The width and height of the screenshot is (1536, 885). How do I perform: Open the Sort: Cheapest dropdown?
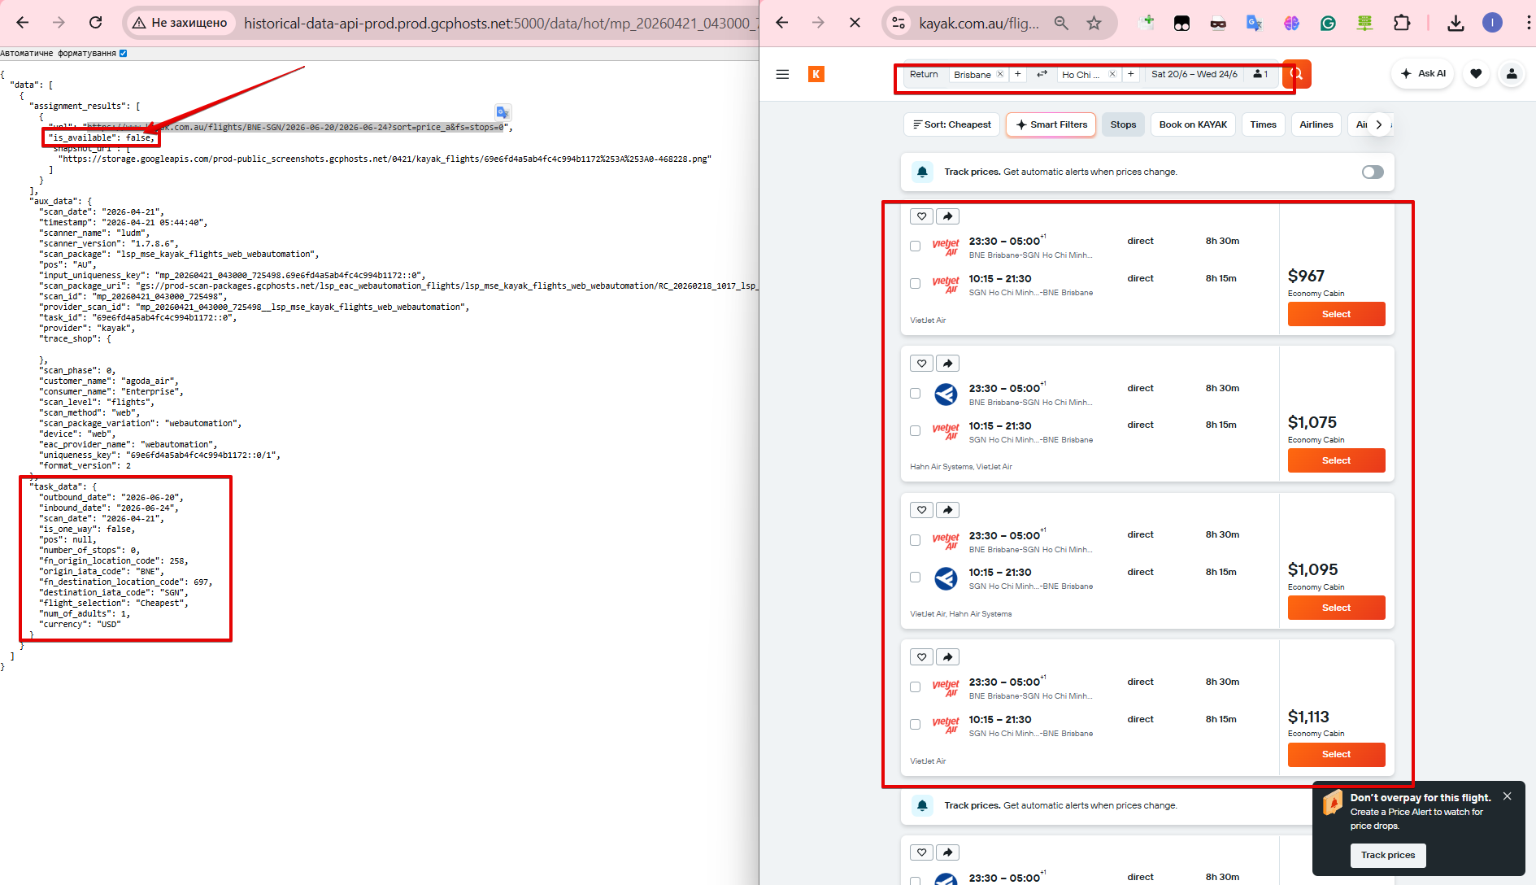951,124
